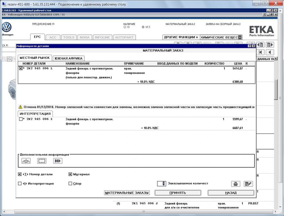Click the PR-8ST code text
Viewport: 284px width, 216px height.
[x=253, y=203]
